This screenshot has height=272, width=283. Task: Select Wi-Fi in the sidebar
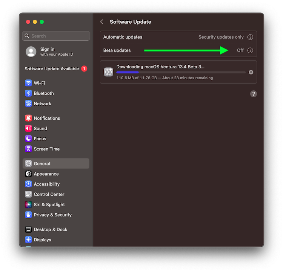[56, 83]
